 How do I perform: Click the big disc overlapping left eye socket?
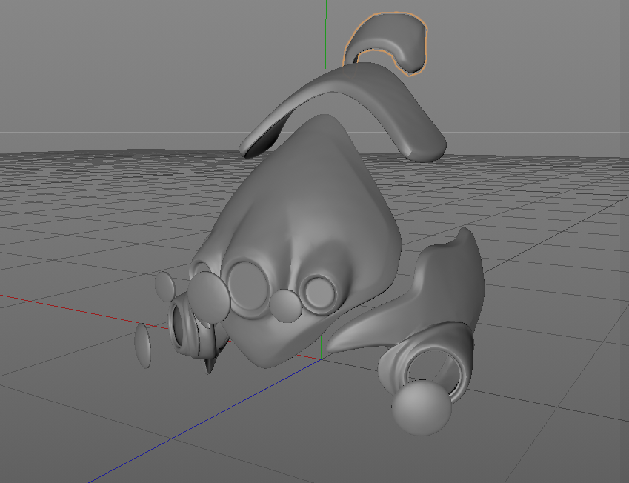[210, 297]
